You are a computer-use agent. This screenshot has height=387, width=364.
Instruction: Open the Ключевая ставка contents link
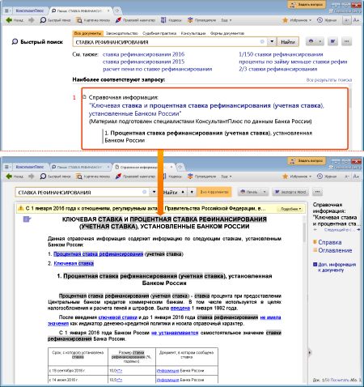pos(74,263)
